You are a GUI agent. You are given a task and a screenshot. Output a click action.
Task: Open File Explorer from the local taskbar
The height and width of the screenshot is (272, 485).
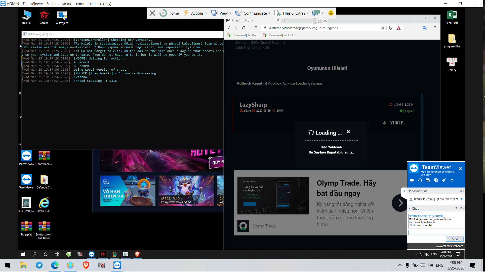23,265
